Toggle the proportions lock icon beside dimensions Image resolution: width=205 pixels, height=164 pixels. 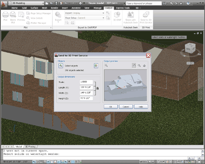(x=98, y=89)
